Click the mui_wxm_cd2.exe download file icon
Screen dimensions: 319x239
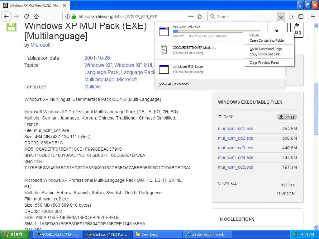164,31
